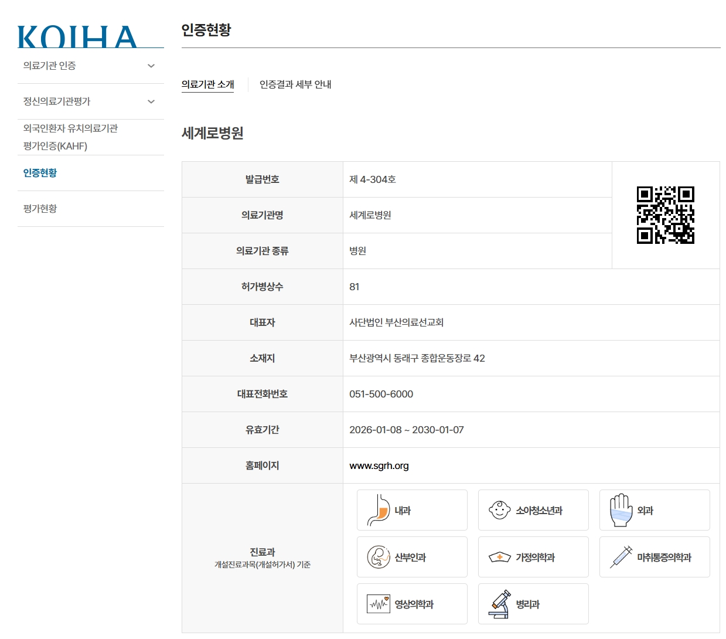
Task: Go to 평가현황 in the sidebar
Action: point(40,209)
